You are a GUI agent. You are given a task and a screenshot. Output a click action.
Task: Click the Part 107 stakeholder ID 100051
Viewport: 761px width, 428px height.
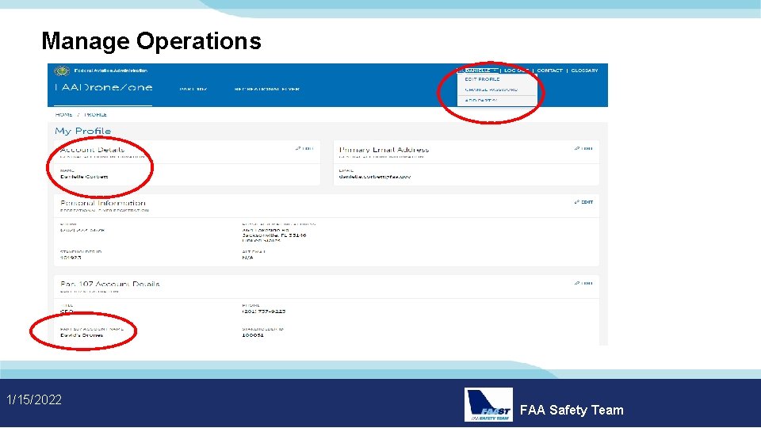click(x=253, y=335)
